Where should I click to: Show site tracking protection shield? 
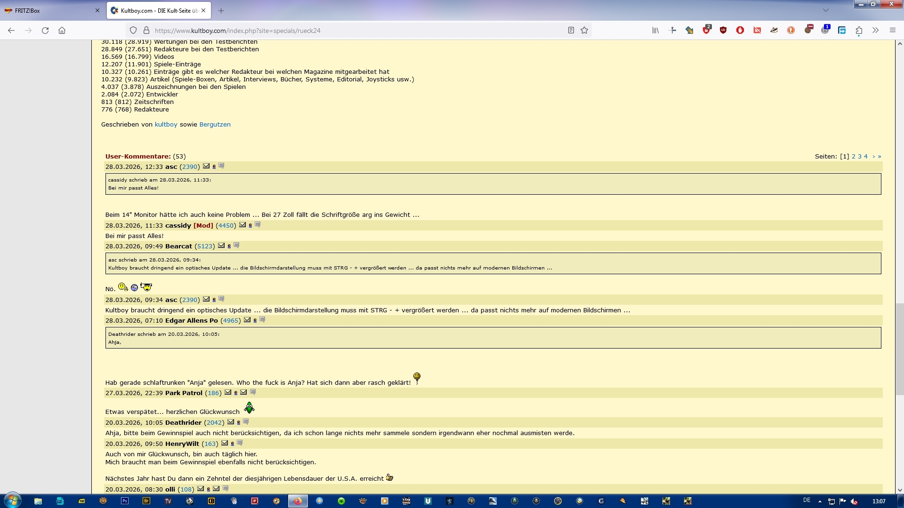coord(133,30)
